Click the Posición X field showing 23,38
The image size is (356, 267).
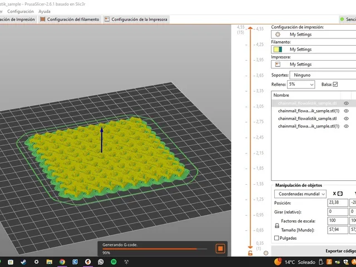(338, 202)
